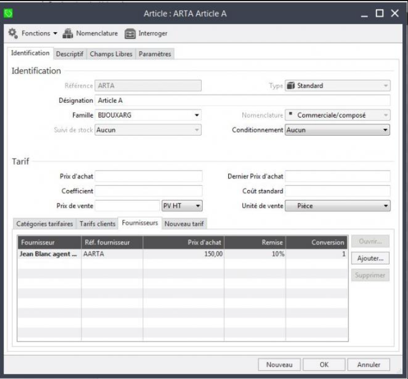The height and width of the screenshot is (379, 408).
Task: Confirm with the OK button
Action: [324, 364]
